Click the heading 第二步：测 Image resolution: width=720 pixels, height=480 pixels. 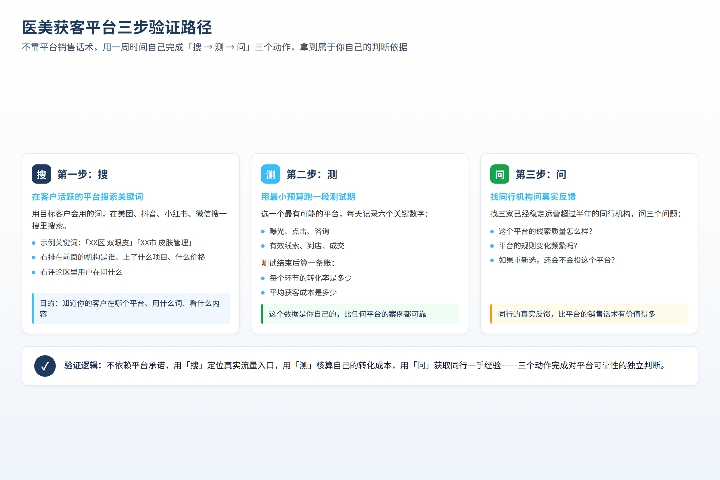pyautogui.click(x=312, y=175)
